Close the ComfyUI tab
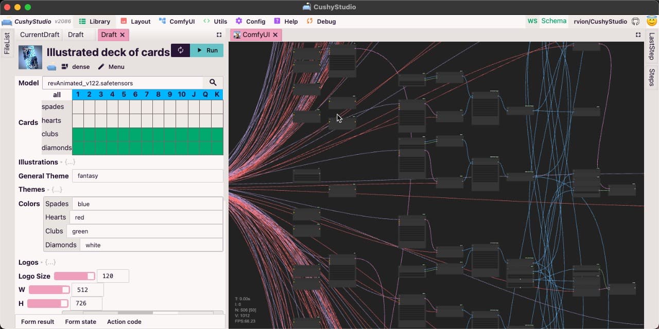 coord(275,35)
